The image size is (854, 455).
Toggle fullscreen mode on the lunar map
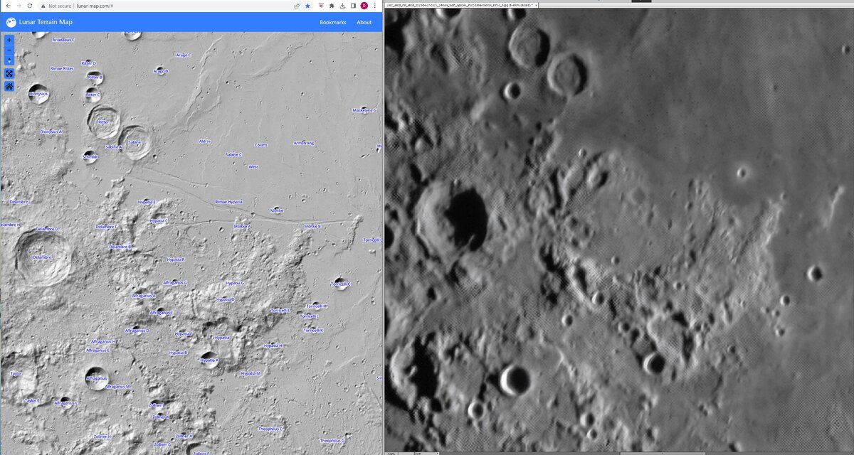click(9, 73)
